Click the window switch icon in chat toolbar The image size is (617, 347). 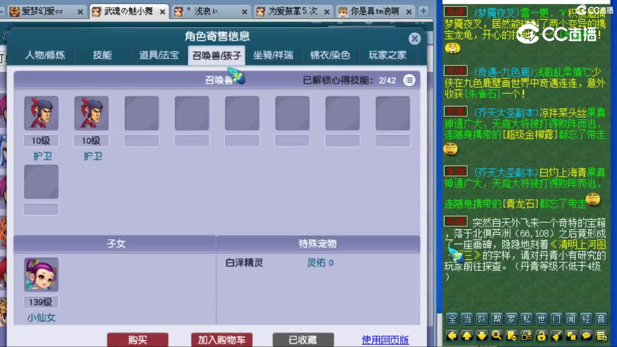[x=526, y=335]
